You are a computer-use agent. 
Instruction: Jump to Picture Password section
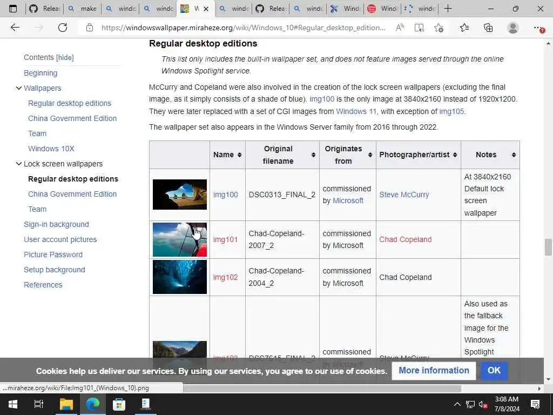[x=53, y=255]
